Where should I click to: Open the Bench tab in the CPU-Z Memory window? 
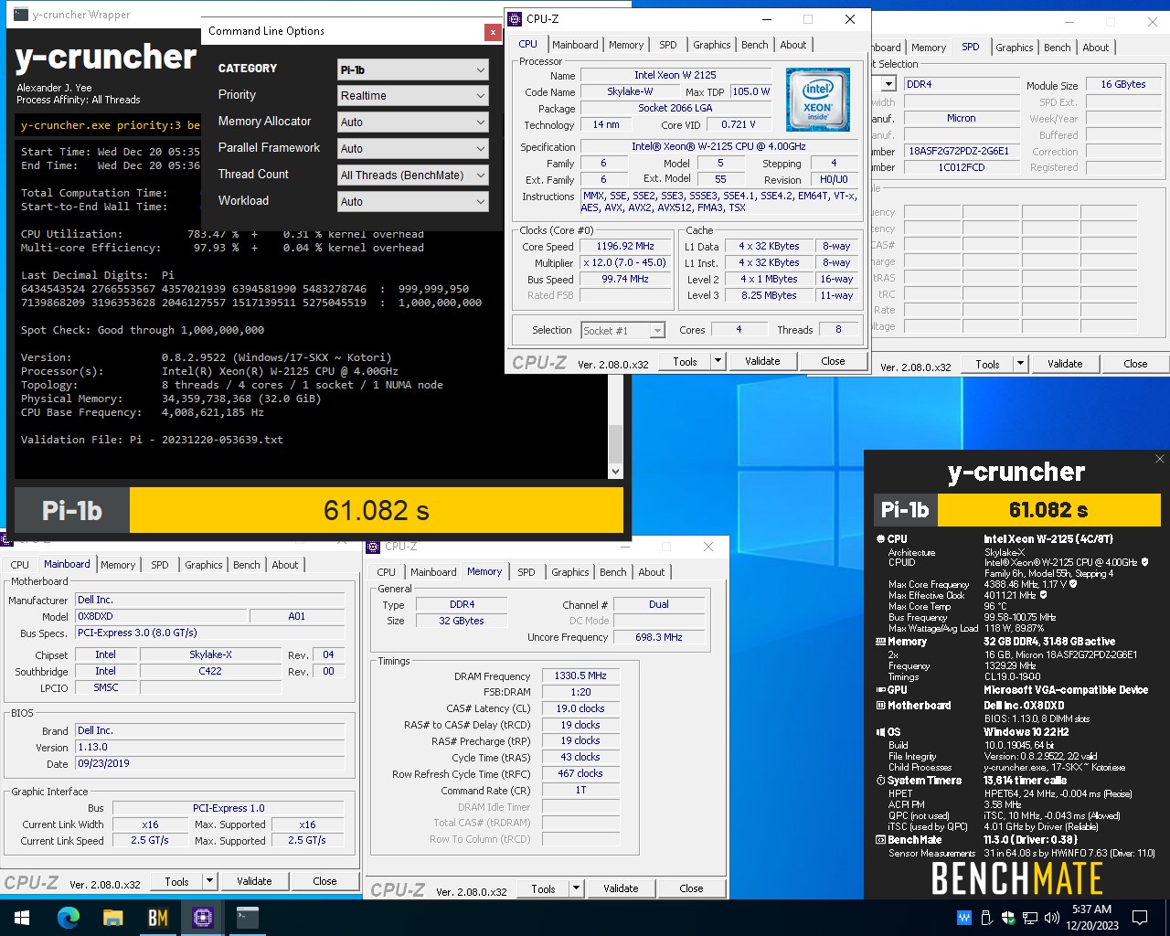(613, 572)
